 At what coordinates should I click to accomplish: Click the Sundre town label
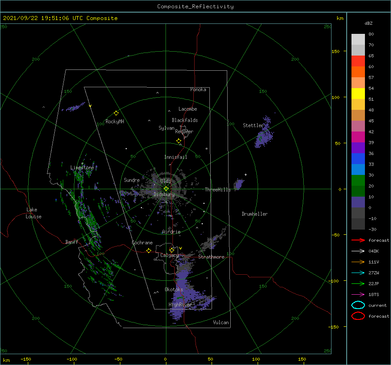(132, 180)
